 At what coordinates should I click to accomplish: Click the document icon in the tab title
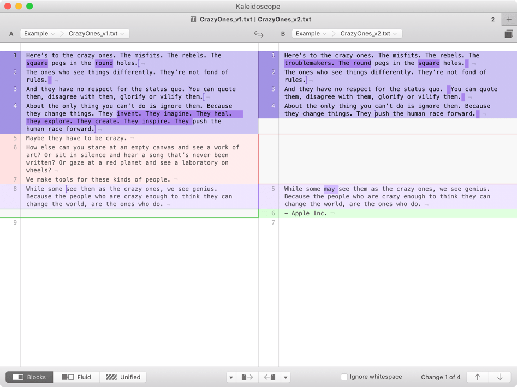coord(193,19)
